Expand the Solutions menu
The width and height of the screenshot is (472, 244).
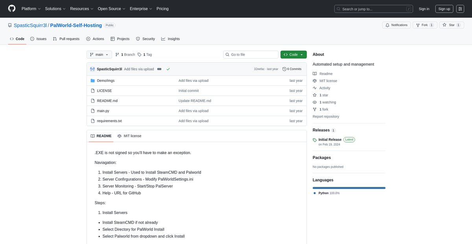coord(56,9)
